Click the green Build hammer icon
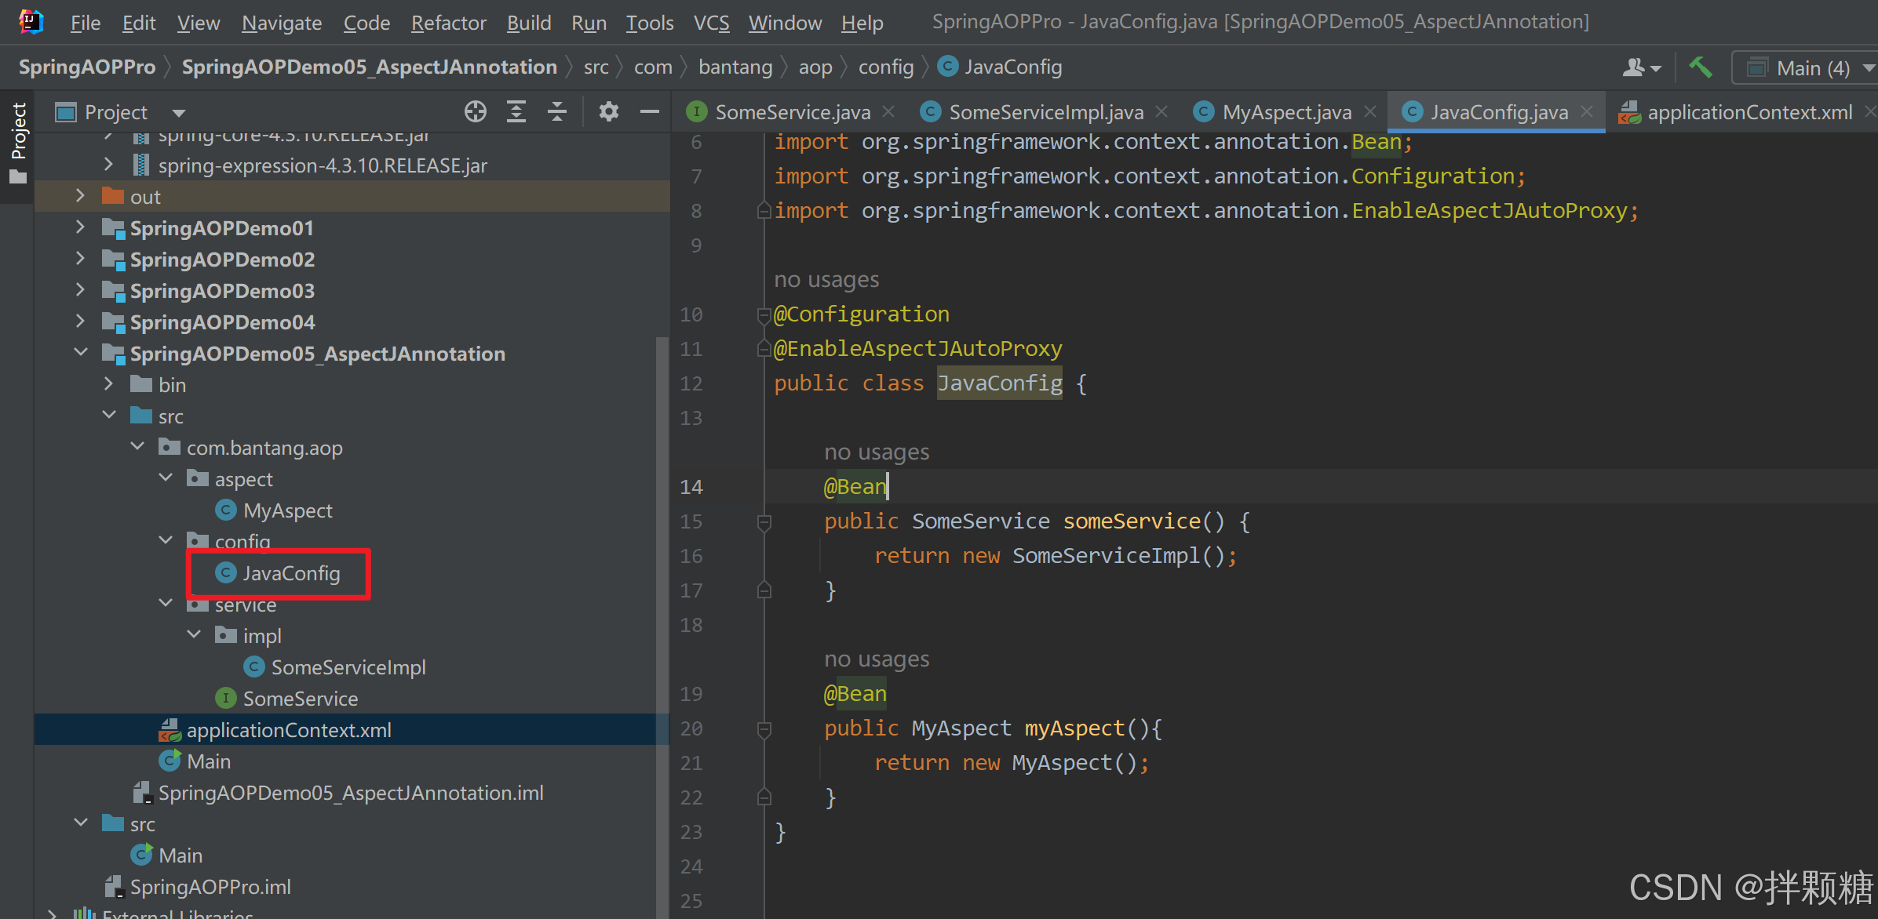The width and height of the screenshot is (1878, 919). click(1700, 67)
